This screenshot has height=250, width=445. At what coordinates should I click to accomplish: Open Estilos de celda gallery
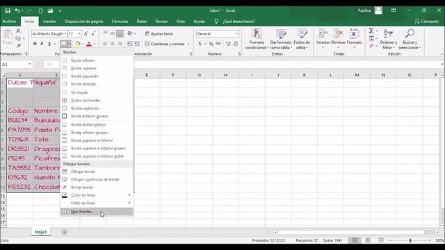coord(302,39)
